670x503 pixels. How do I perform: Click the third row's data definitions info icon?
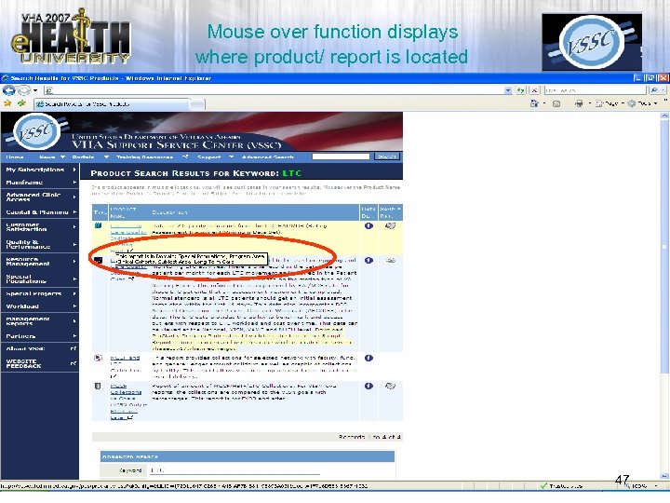tap(368, 358)
